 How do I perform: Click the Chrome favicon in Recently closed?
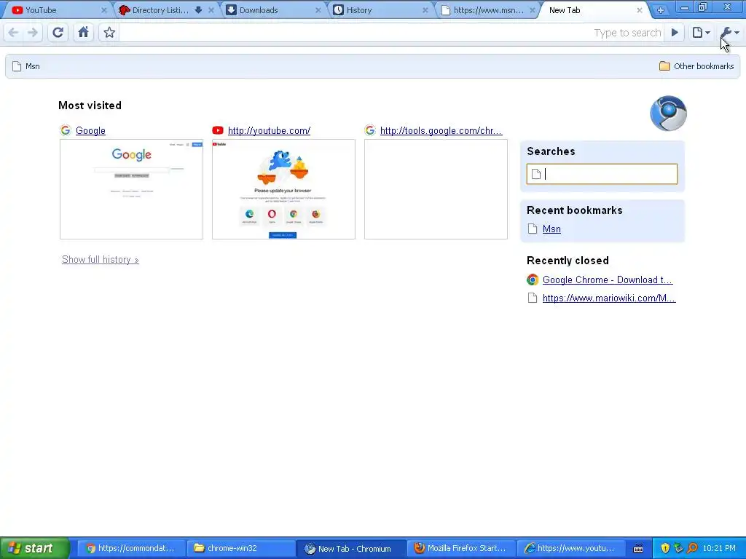tap(533, 280)
